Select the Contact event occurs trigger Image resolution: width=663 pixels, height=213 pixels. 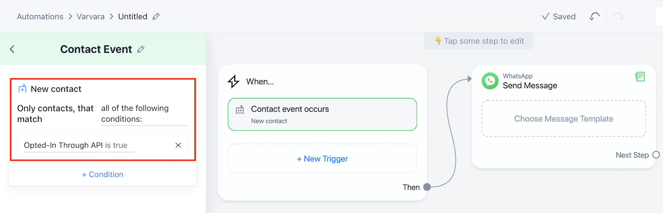[x=322, y=115]
